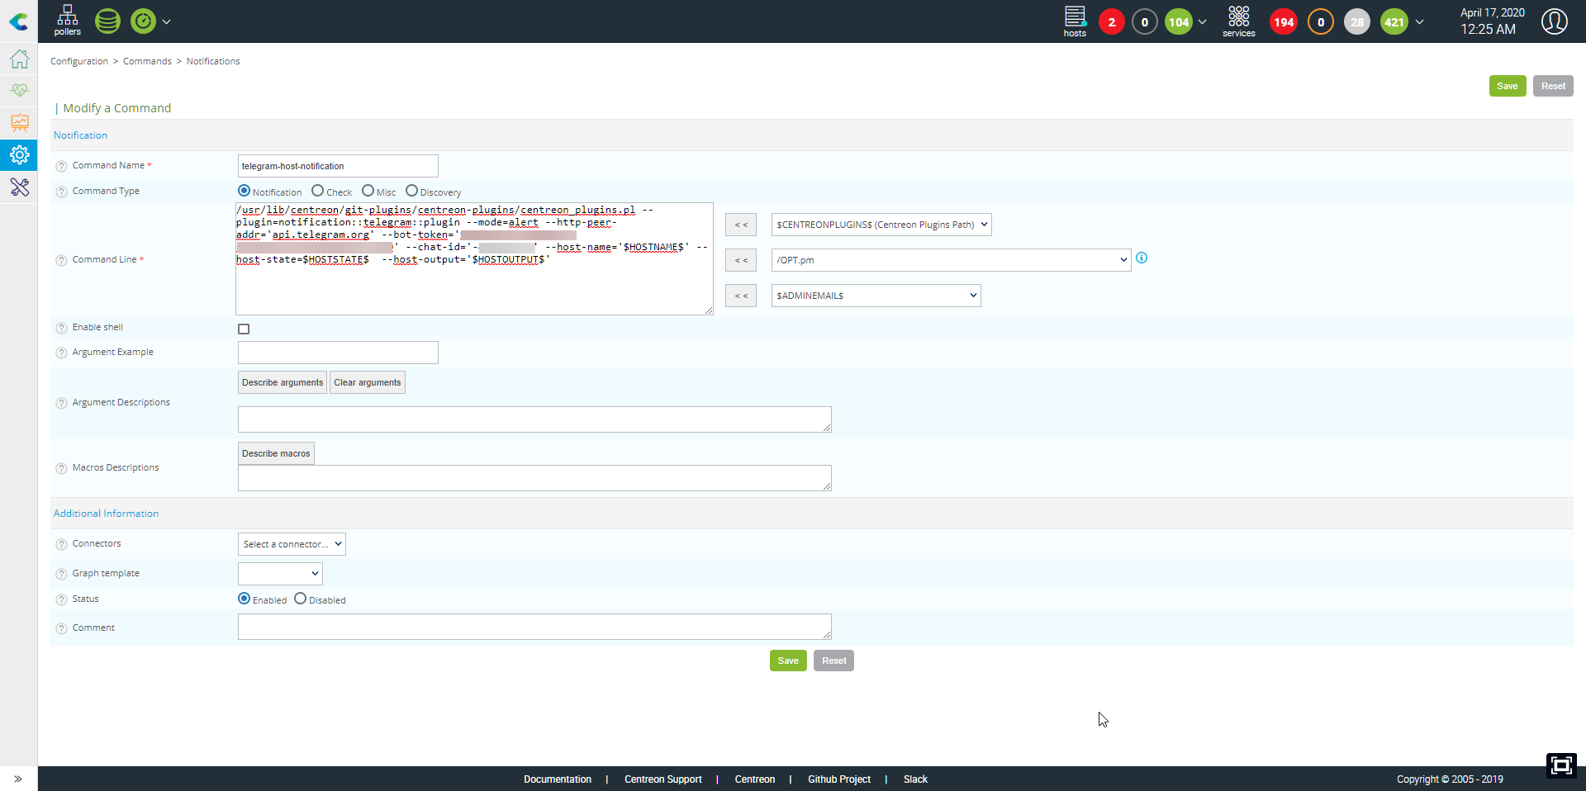Click the Describe arguments button

[283, 382]
